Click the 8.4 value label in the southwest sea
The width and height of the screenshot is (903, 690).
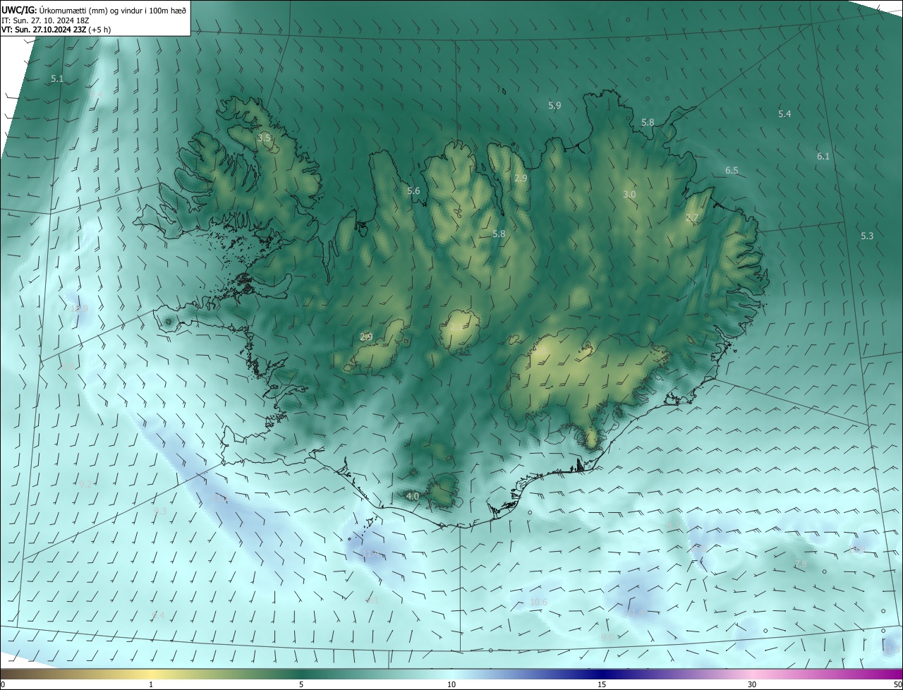pyautogui.click(x=158, y=615)
